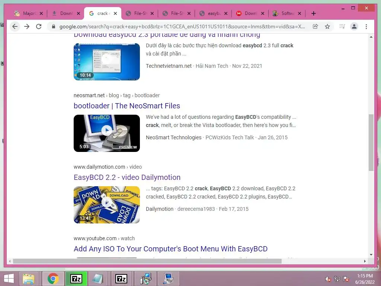This screenshot has width=381, height=286.
Task: Close the 'crack' Google search tab
Action: click(x=115, y=13)
